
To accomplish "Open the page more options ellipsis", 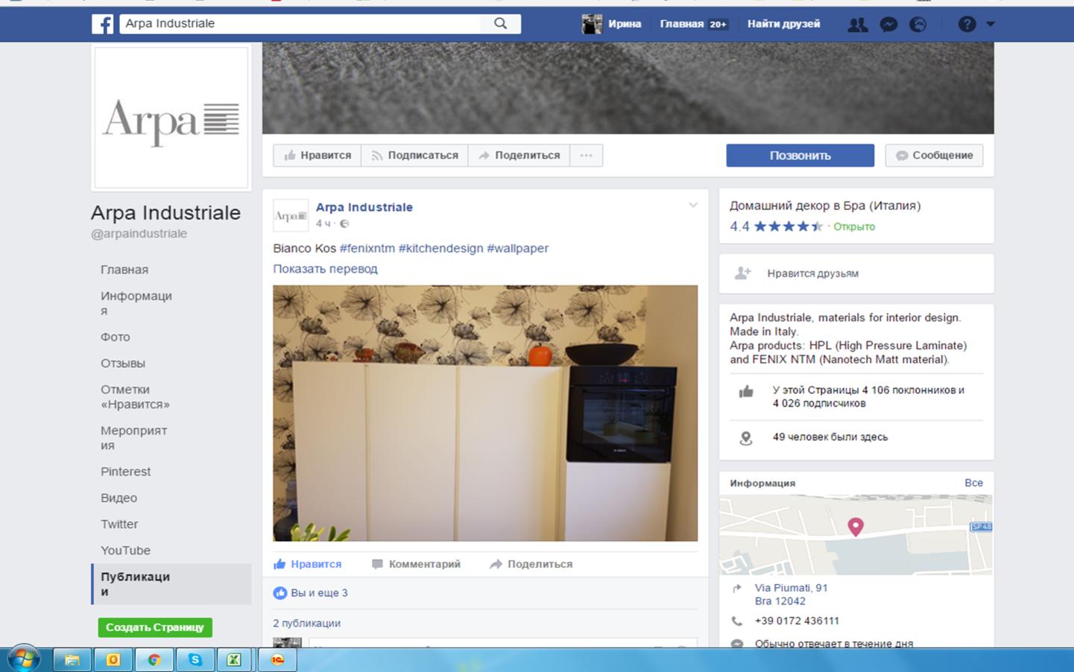I will click(x=587, y=155).
